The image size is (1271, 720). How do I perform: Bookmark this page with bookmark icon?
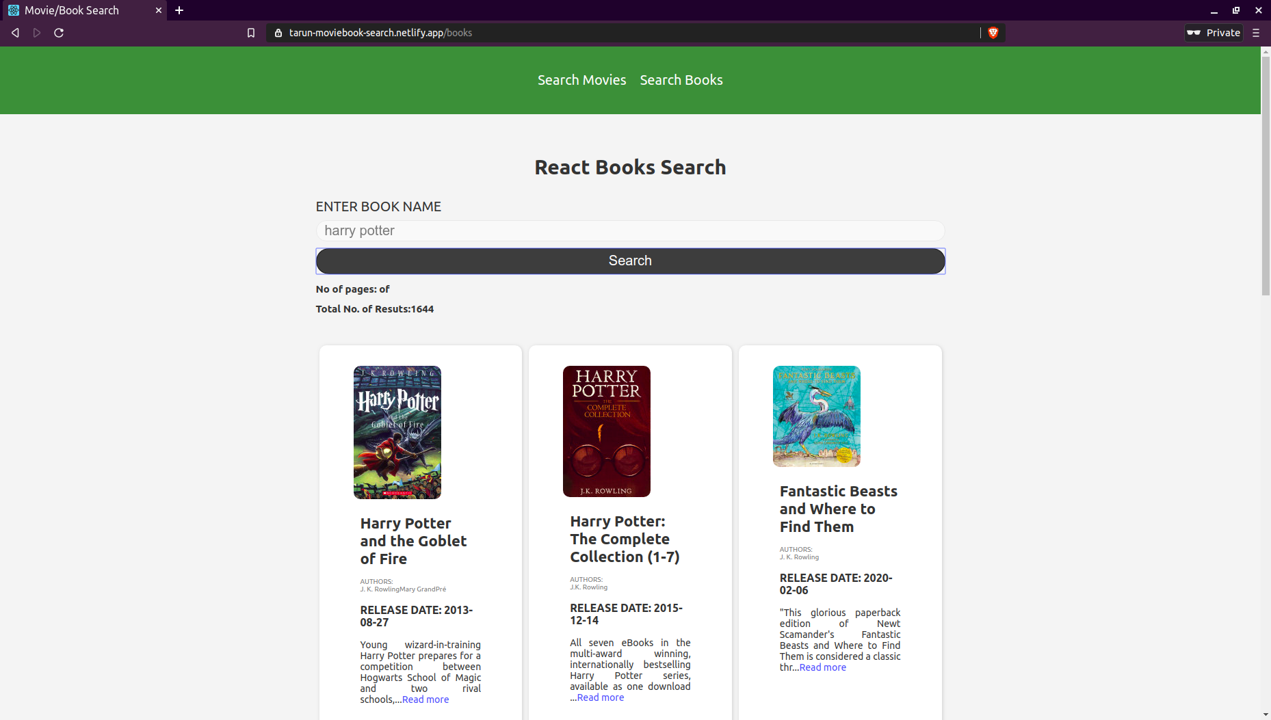click(251, 33)
